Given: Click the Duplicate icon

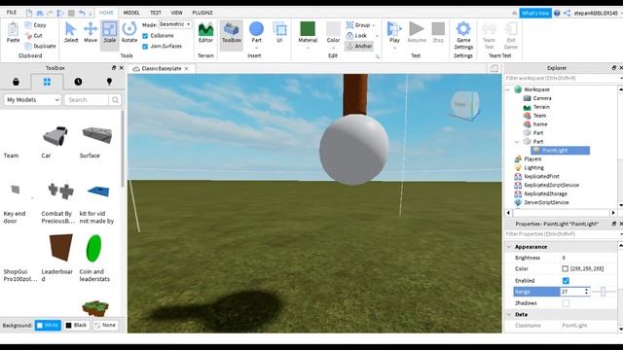Looking at the screenshot, I should coord(28,46).
